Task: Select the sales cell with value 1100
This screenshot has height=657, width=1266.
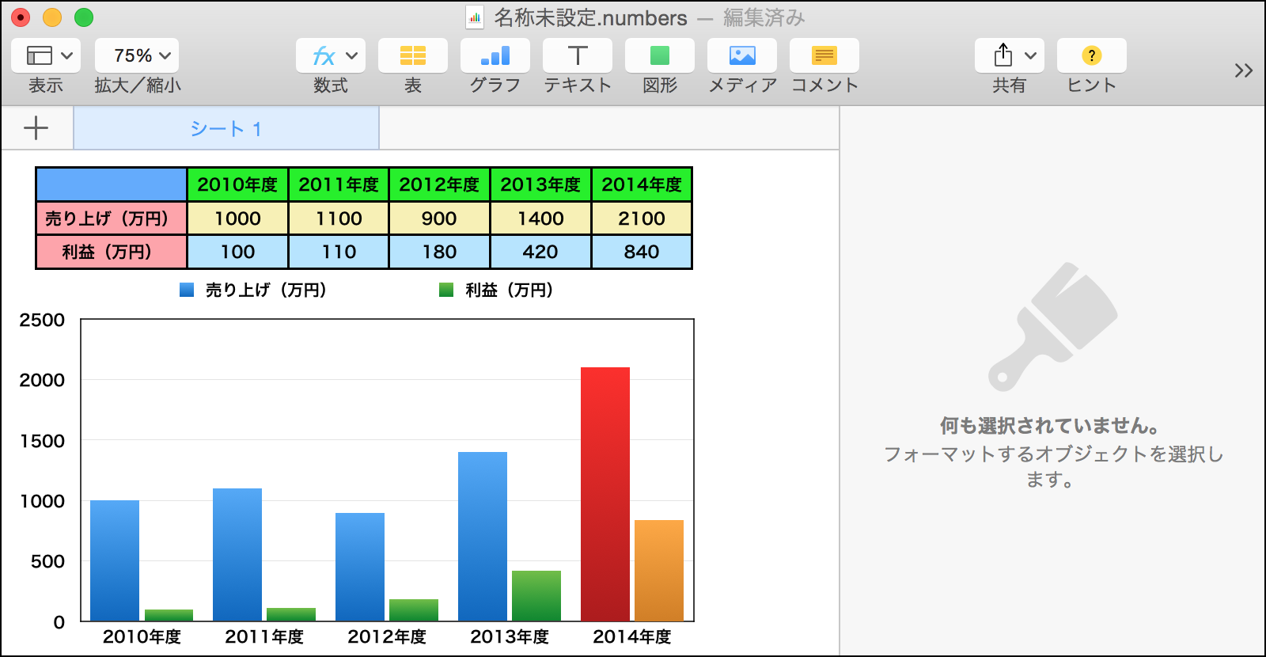Action: tap(339, 218)
